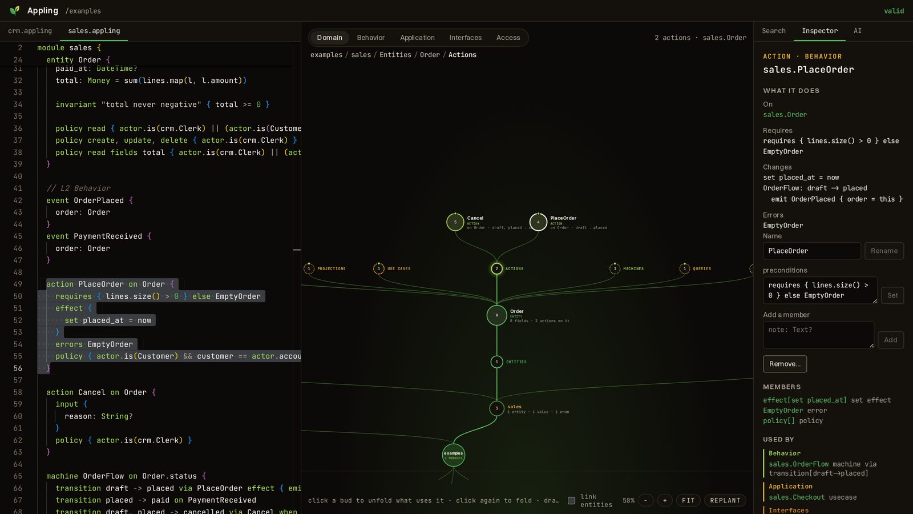Click the Entities breadcrumb
Image resolution: width=913 pixels, height=514 pixels.
(395, 55)
